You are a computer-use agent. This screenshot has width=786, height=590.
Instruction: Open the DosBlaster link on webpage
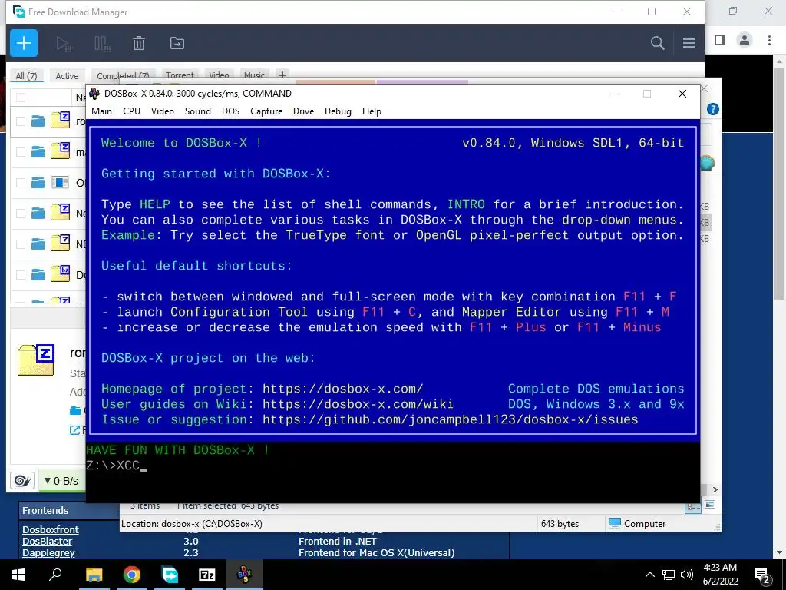click(47, 541)
